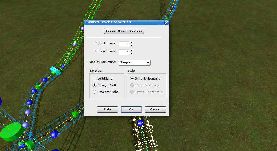Increment the Current Track spinner
Viewport: 277px width, 151px height.
(131, 50)
